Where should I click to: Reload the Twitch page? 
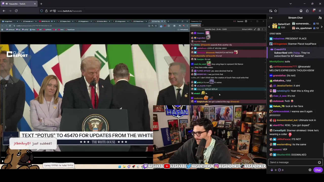[x=16, y=11]
